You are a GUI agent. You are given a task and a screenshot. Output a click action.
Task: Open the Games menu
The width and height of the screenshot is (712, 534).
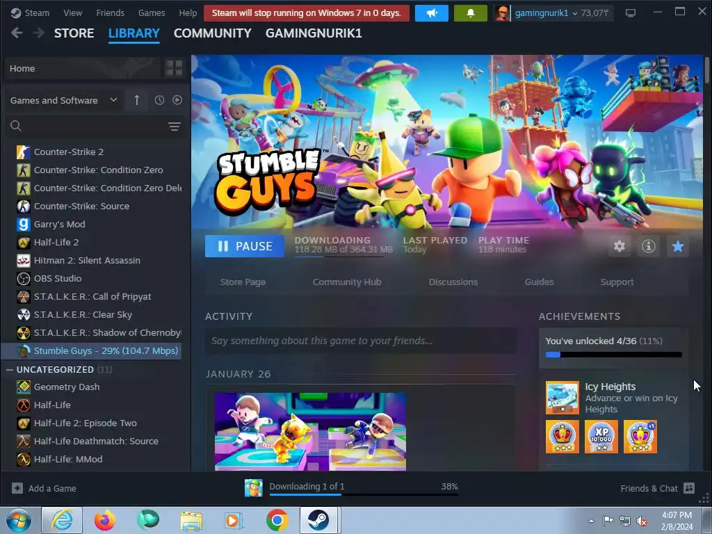pos(152,13)
